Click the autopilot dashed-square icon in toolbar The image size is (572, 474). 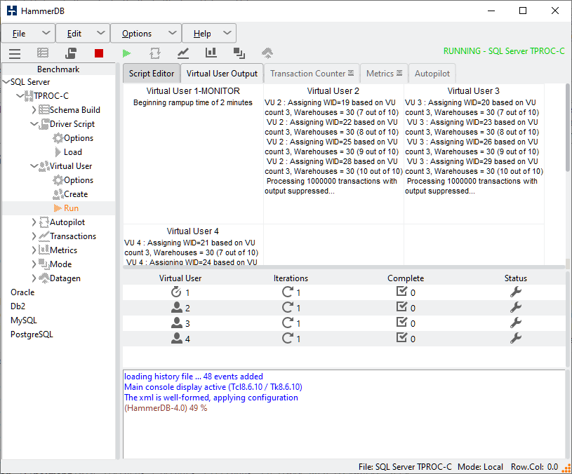pos(154,53)
